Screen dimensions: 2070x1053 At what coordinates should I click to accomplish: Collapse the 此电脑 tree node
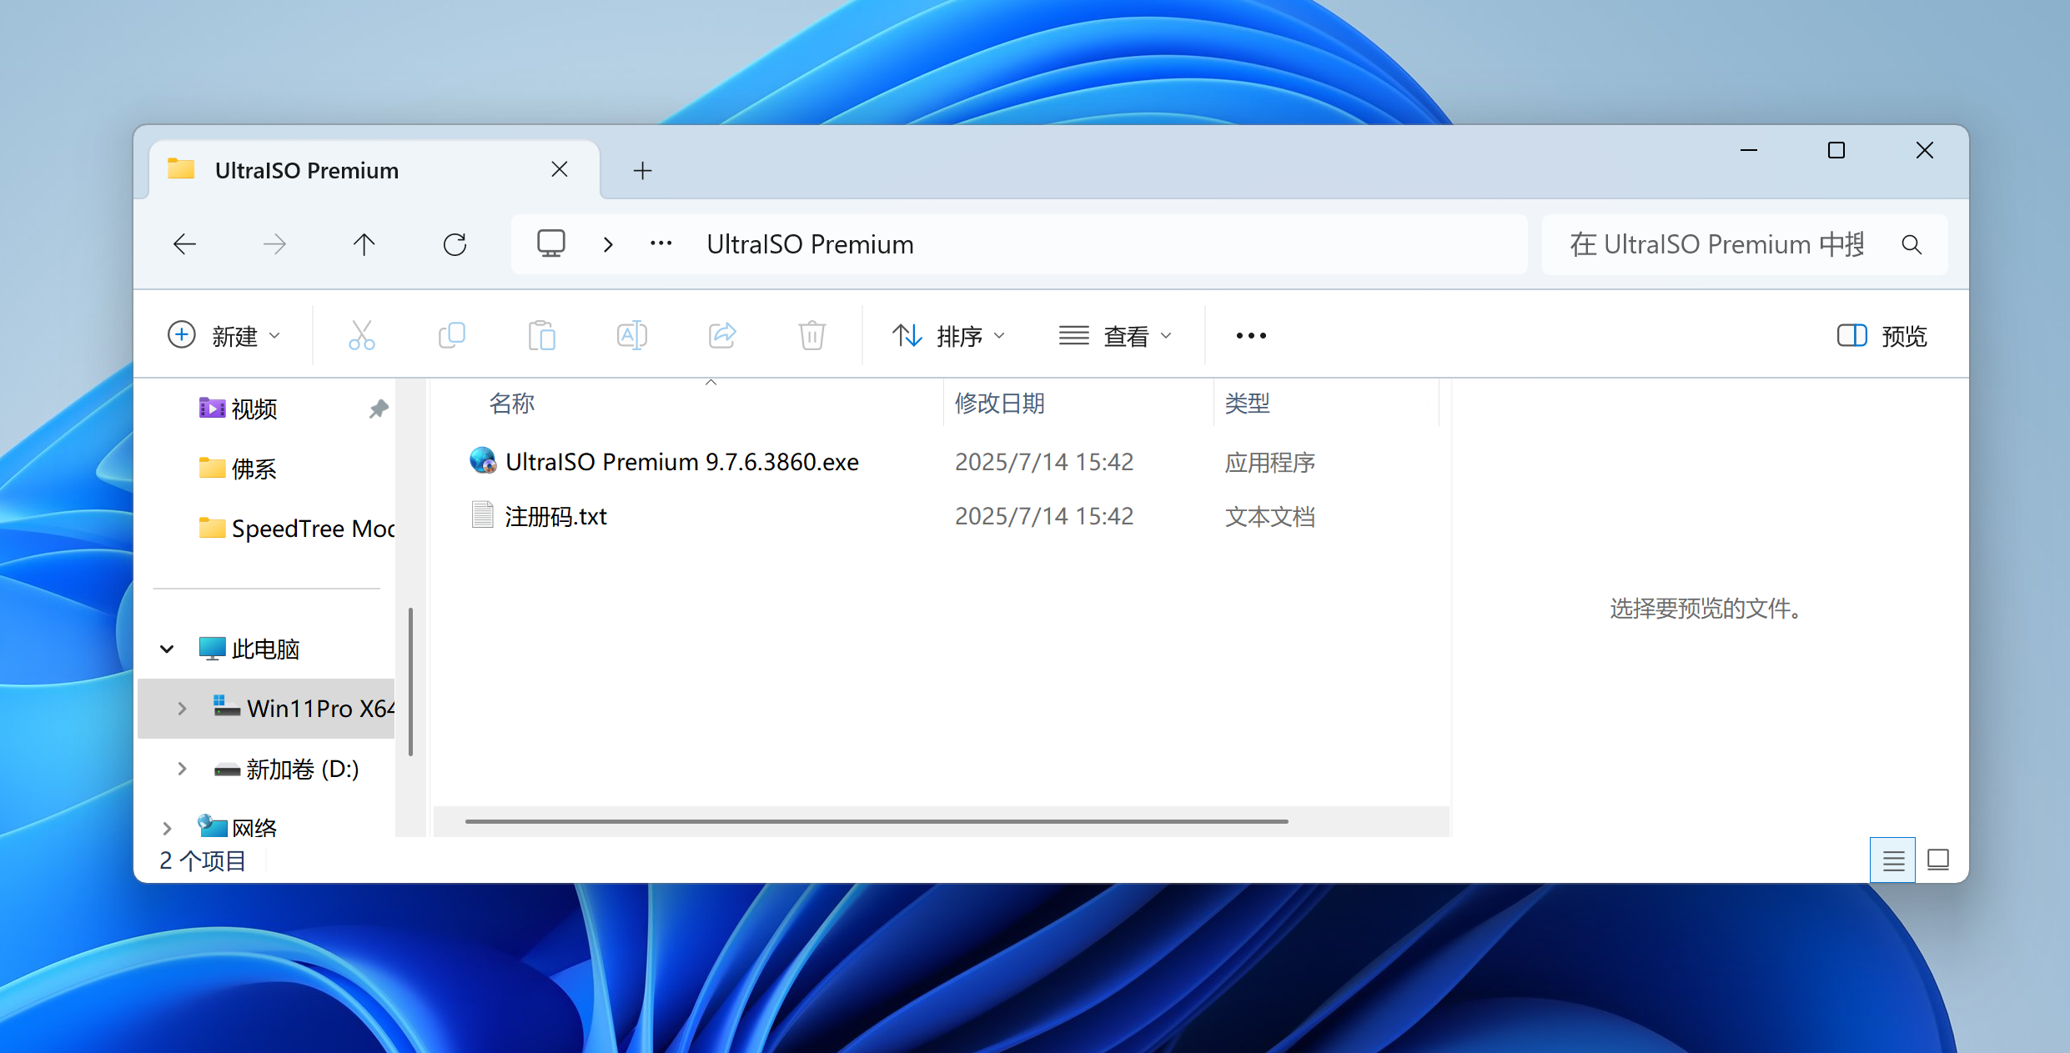click(x=167, y=649)
